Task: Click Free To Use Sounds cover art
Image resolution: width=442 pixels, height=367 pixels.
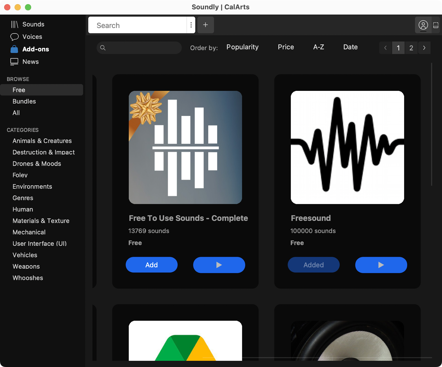Action: coord(185,147)
